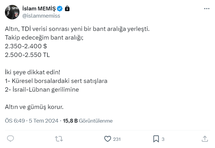Click the bookmark count number 3
The height and width of the screenshot is (148, 215).
point(163,139)
